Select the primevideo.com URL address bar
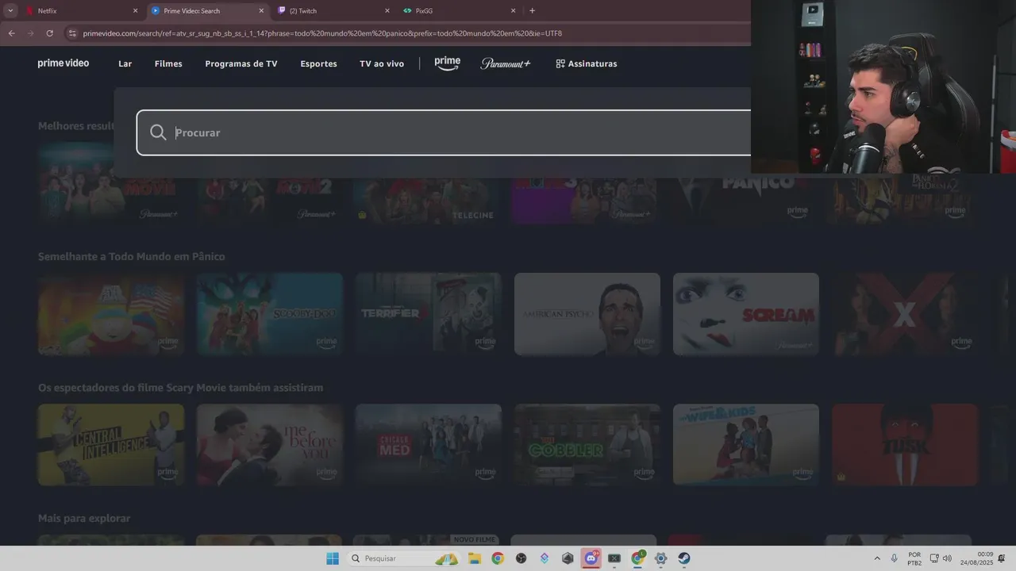The image size is (1016, 571). [x=322, y=33]
